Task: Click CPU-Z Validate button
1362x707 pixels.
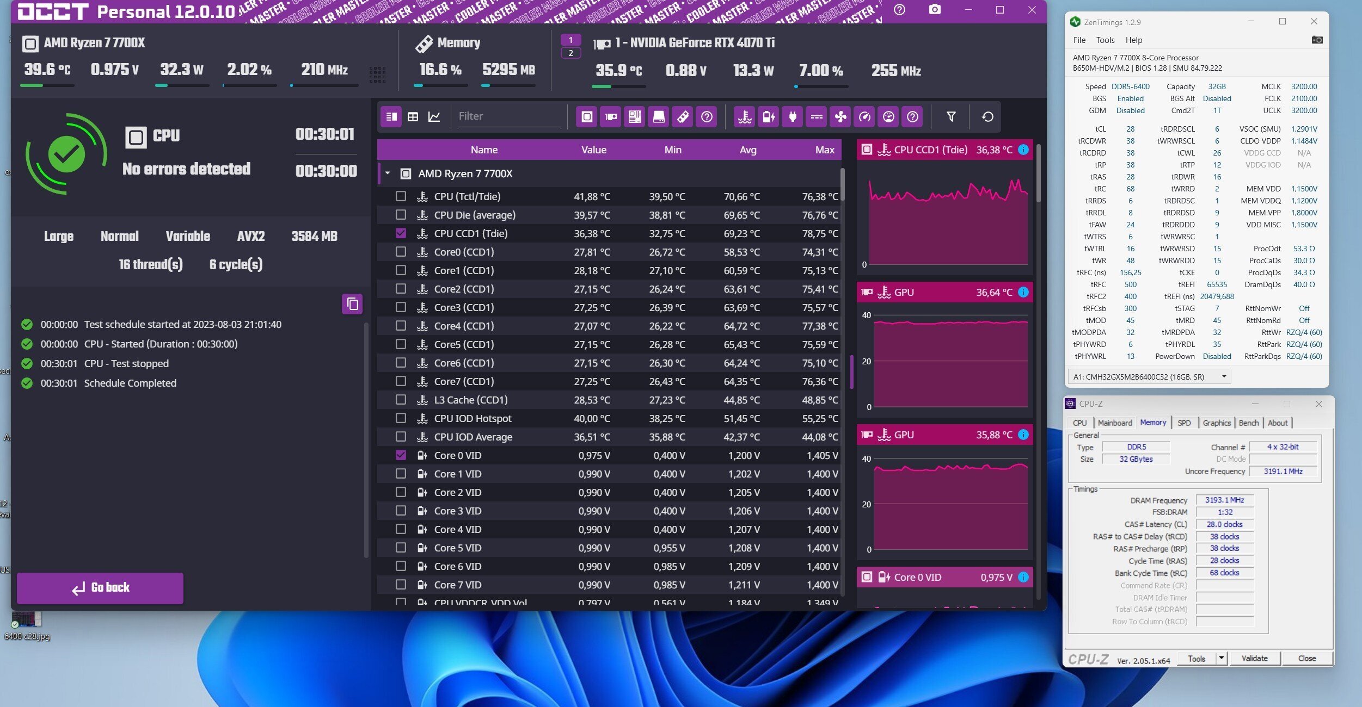Action: 1254,658
